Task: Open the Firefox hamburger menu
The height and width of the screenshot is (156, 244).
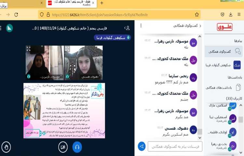Action: (239, 14)
